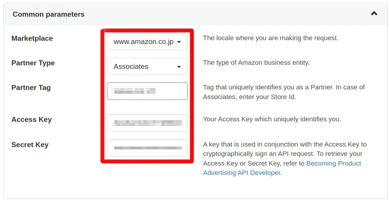Click the caret arrow beside Associates
The width and height of the screenshot is (390, 201).
click(179, 67)
